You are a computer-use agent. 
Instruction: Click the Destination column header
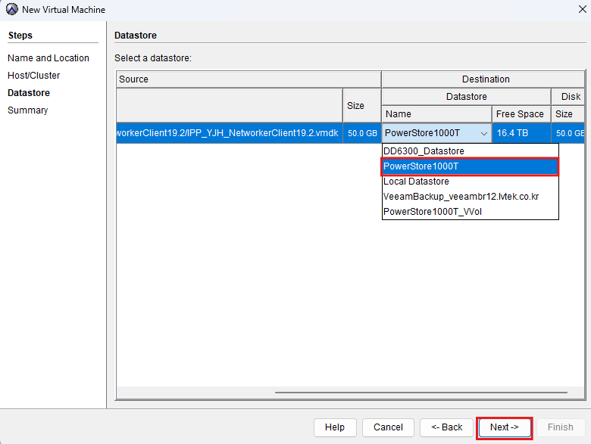(x=483, y=79)
